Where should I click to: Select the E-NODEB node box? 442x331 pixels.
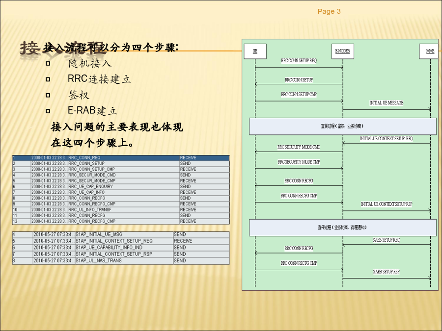click(342, 51)
